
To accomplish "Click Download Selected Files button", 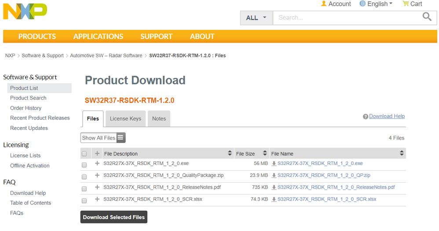I will 113,217.
